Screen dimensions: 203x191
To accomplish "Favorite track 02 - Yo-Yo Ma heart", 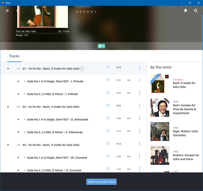I will coord(108,105).
